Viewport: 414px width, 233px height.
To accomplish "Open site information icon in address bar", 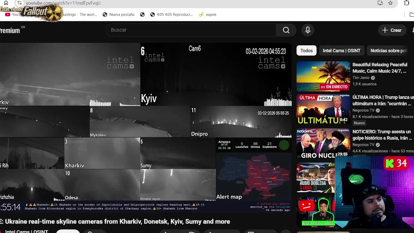I will [19, 3].
